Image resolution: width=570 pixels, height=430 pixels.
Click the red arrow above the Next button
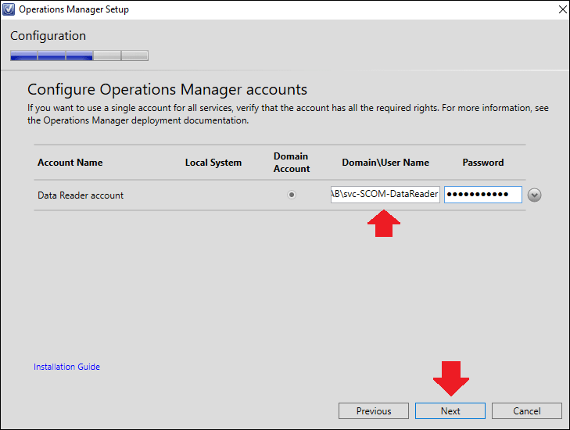click(451, 378)
